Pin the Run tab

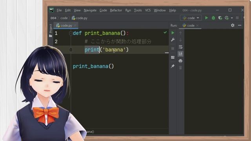tap(173, 66)
